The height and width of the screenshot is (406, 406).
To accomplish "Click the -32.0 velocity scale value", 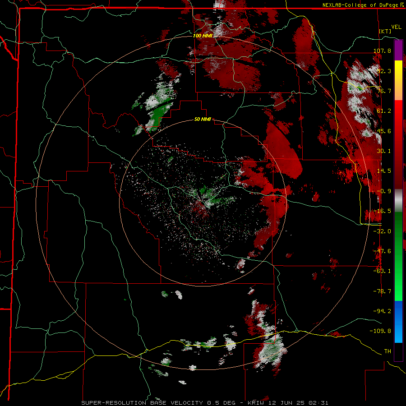I will tap(383, 231).
